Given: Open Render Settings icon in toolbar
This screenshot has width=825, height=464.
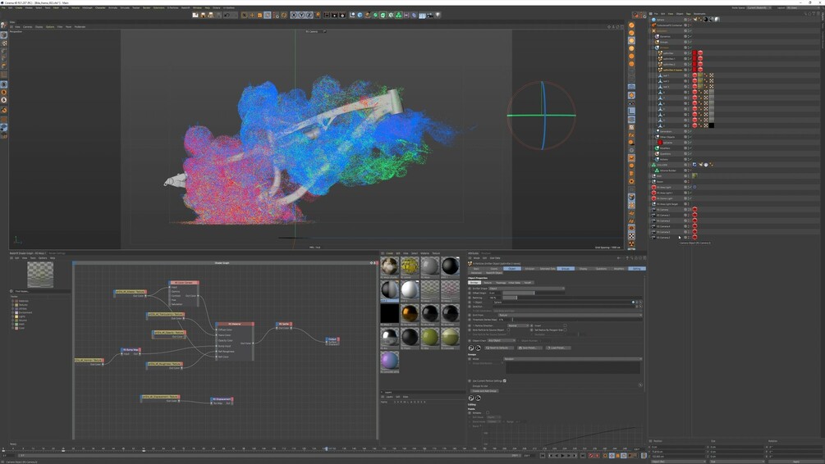Looking at the screenshot, I should [342, 16].
